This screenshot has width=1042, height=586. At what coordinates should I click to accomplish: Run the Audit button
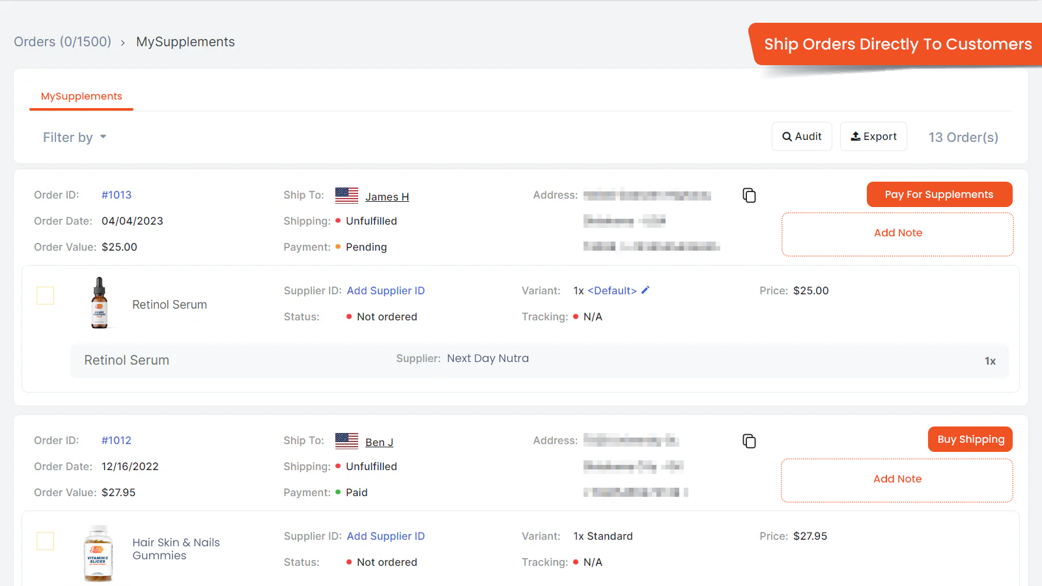click(x=802, y=137)
